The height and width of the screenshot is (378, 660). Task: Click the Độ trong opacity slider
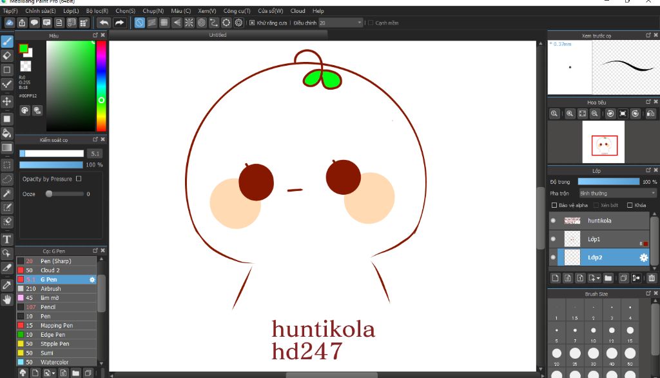click(608, 182)
